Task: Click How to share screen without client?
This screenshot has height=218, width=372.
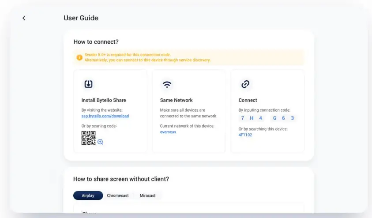Action: coord(121,179)
